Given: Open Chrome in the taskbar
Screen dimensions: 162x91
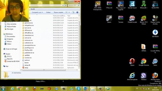Looking at the screenshot, I should pyautogui.click(x=20, y=89).
